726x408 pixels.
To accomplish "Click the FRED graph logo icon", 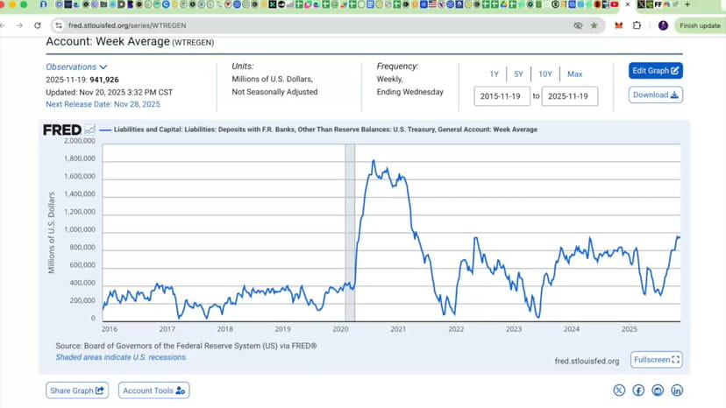I will (89, 130).
